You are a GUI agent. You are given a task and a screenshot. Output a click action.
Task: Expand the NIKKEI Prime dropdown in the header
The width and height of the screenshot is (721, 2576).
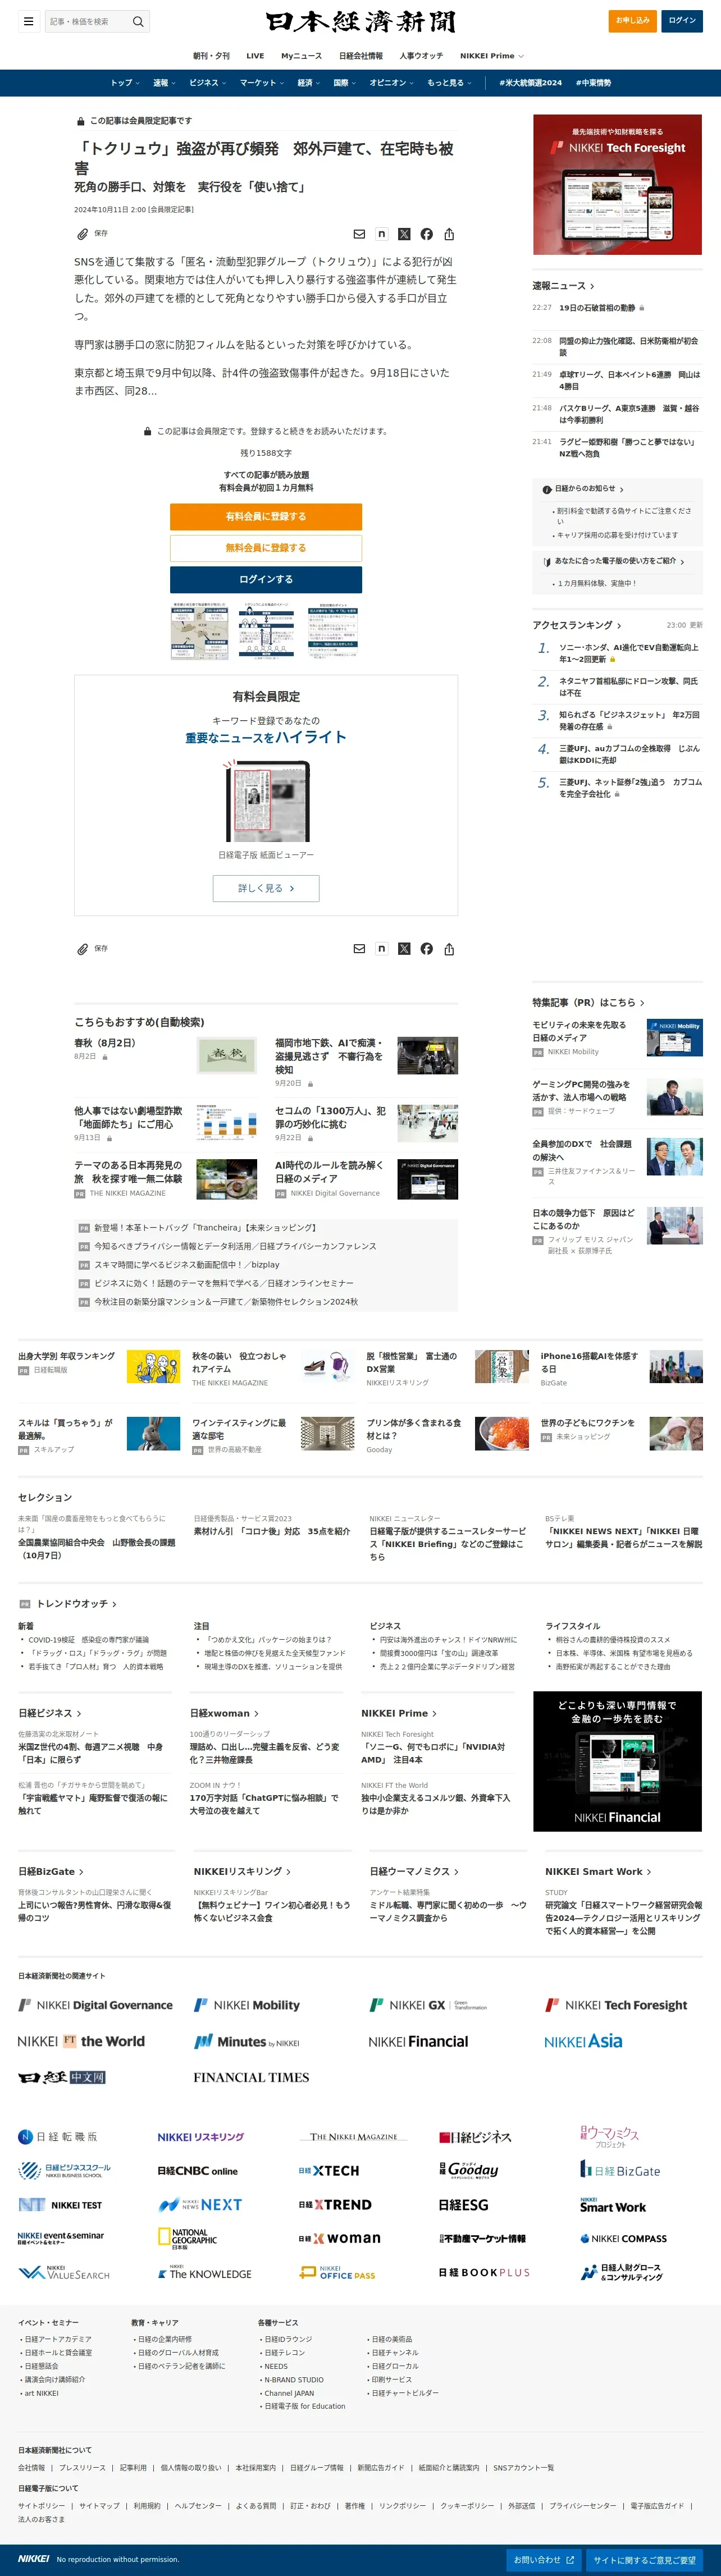tap(492, 56)
